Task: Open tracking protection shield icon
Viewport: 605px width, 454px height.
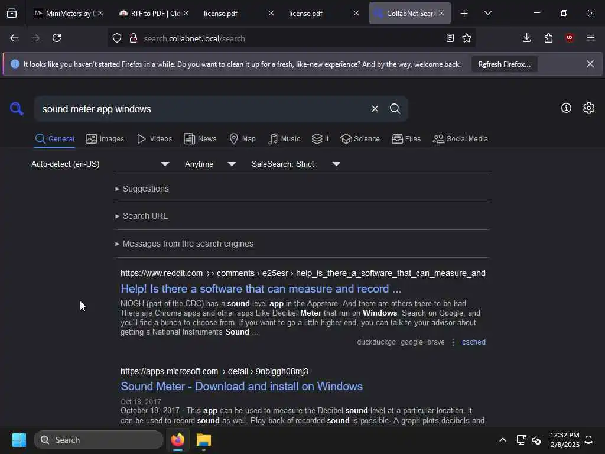Action: pyautogui.click(x=117, y=38)
